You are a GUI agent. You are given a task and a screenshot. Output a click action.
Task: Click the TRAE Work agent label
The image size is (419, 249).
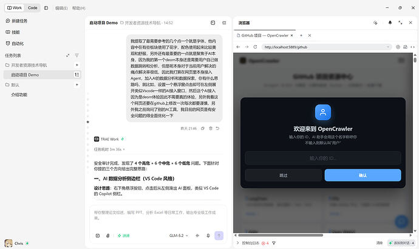click(109, 139)
